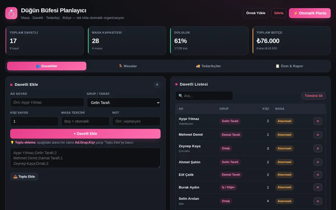Delete Selin Arslan row via x

pos(318,201)
